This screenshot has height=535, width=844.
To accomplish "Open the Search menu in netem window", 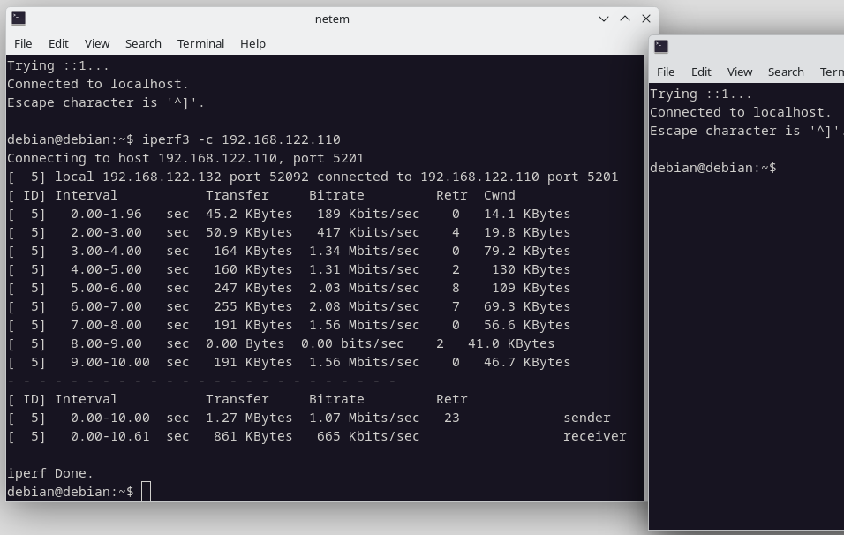I will (143, 43).
